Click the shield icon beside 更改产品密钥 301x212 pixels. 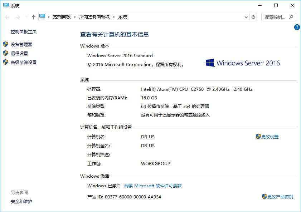[x=264, y=197]
